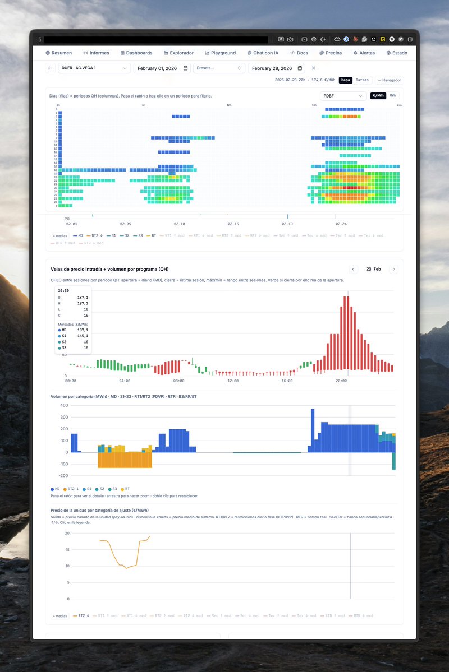The height and width of the screenshot is (672, 449).
Task: Click the terminal window icon in browser toolbar
Action: coord(304,39)
